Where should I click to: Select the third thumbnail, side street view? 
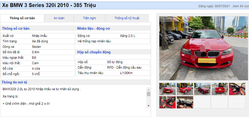(202, 89)
